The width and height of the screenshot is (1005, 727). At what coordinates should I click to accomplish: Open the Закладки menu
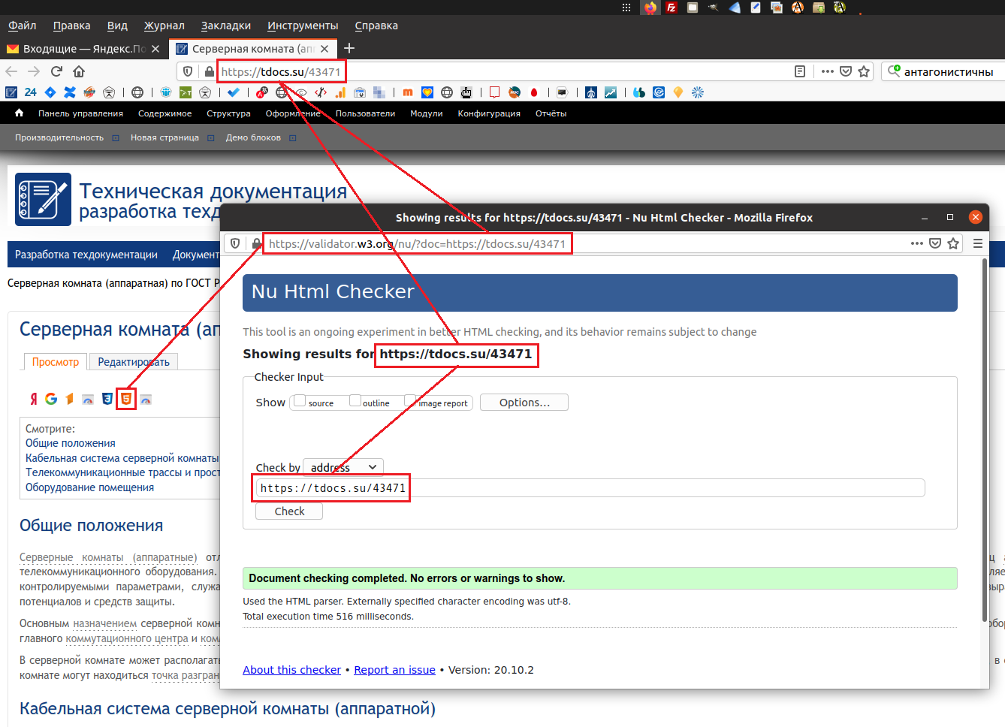(226, 26)
